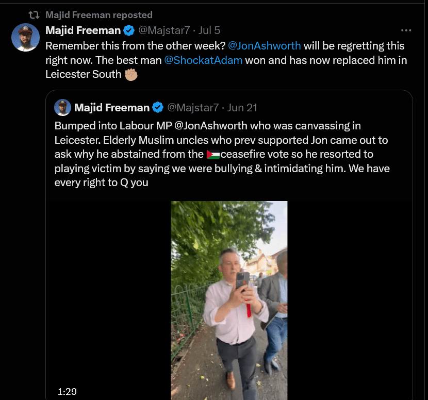Click Majid Freeman's large profile avatar
The image size is (428, 400).
[x=26, y=38]
